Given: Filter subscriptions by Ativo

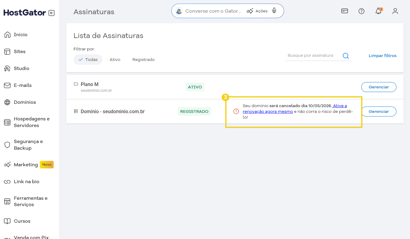Looking at the screenshot, I should pos(115,60).
